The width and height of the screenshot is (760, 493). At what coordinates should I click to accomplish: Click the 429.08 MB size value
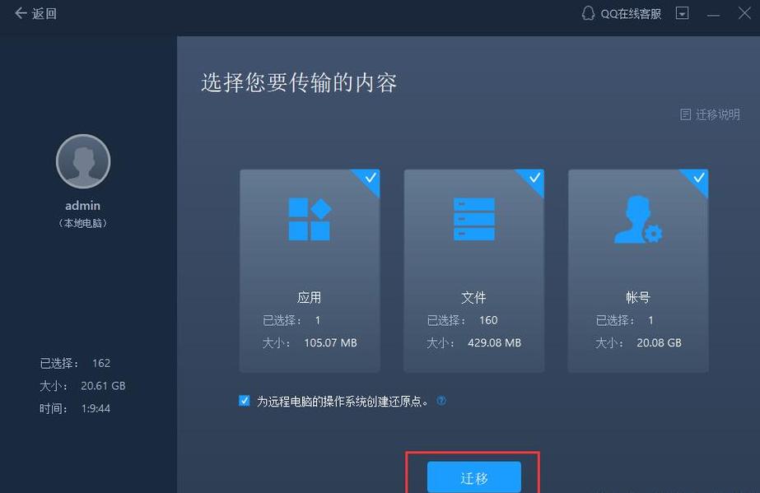(494, 343)
